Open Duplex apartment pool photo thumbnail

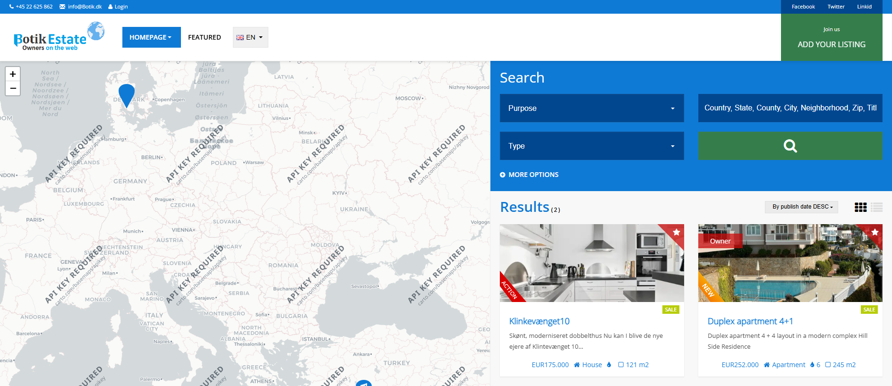tap(790, 263)
